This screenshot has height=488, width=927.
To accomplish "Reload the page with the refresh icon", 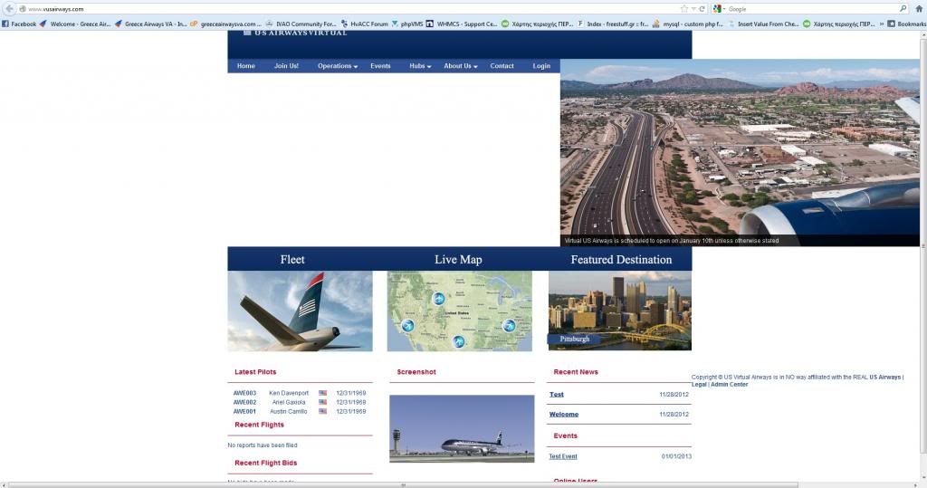I will 702,9.
